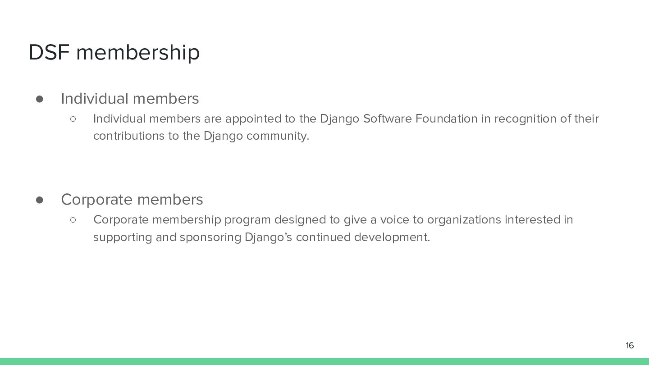
Task: Click the slide number 16
Action: 630,346
